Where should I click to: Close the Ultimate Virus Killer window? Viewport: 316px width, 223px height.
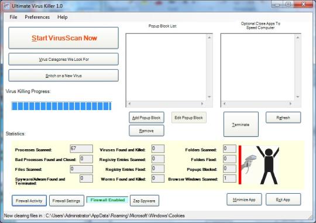tap(304, 4)
